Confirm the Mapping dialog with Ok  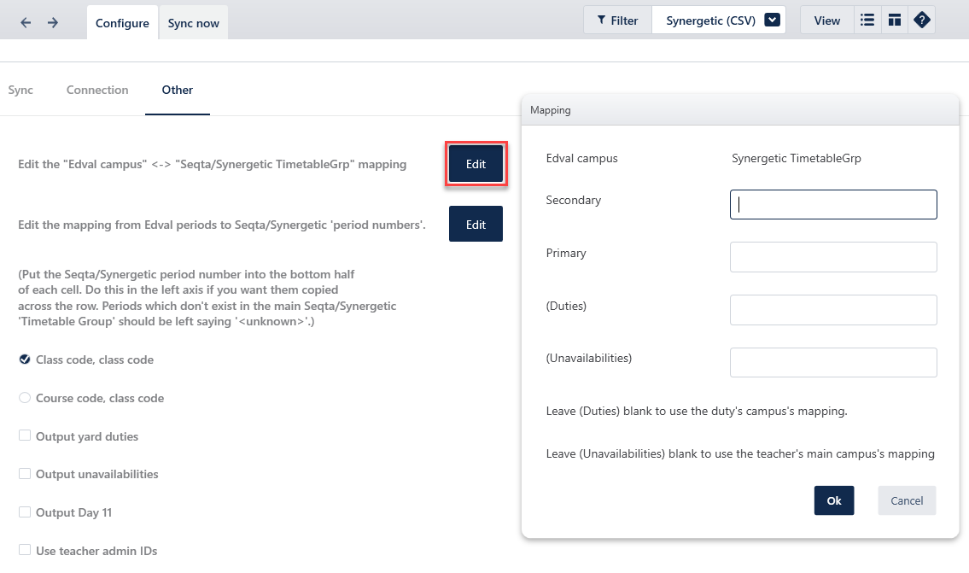point(833,500)
